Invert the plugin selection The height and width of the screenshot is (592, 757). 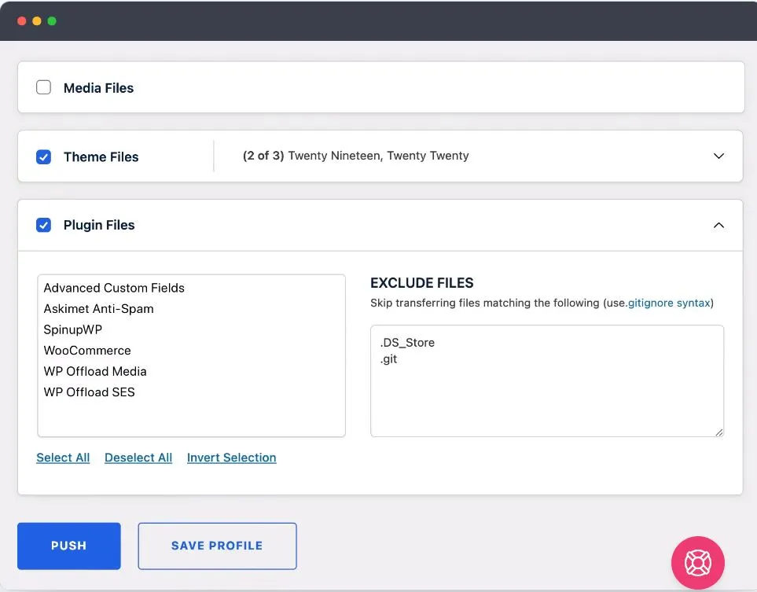(x=231, y=458)
